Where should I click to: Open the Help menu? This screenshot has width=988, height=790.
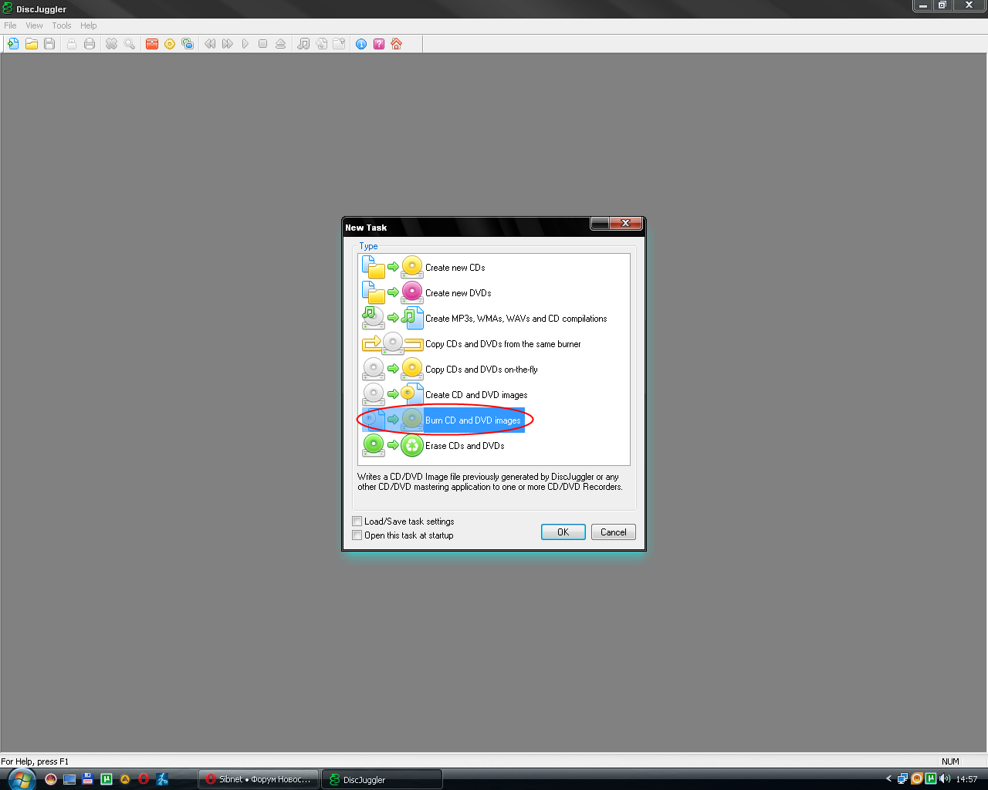click(89, 25)
